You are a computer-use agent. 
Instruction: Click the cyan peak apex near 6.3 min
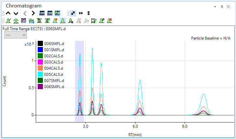pyautogui.click(x=140, y=80)
